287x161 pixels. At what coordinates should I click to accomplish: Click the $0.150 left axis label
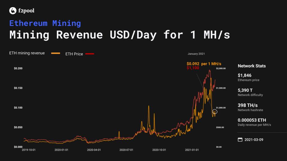(18, 88)
